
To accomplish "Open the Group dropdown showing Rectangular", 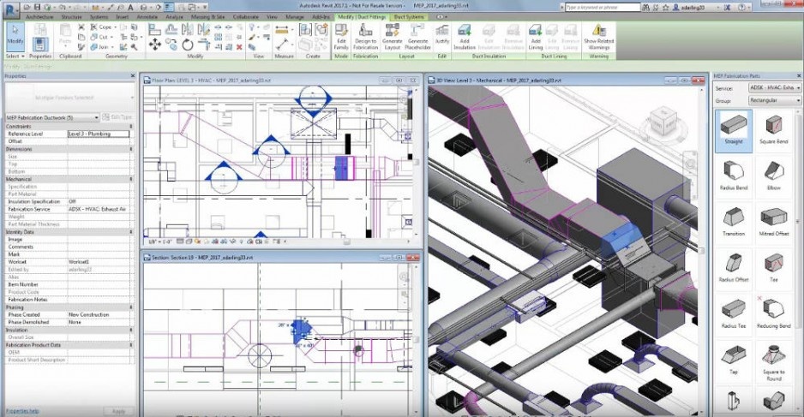I will [x=774, y=100].
